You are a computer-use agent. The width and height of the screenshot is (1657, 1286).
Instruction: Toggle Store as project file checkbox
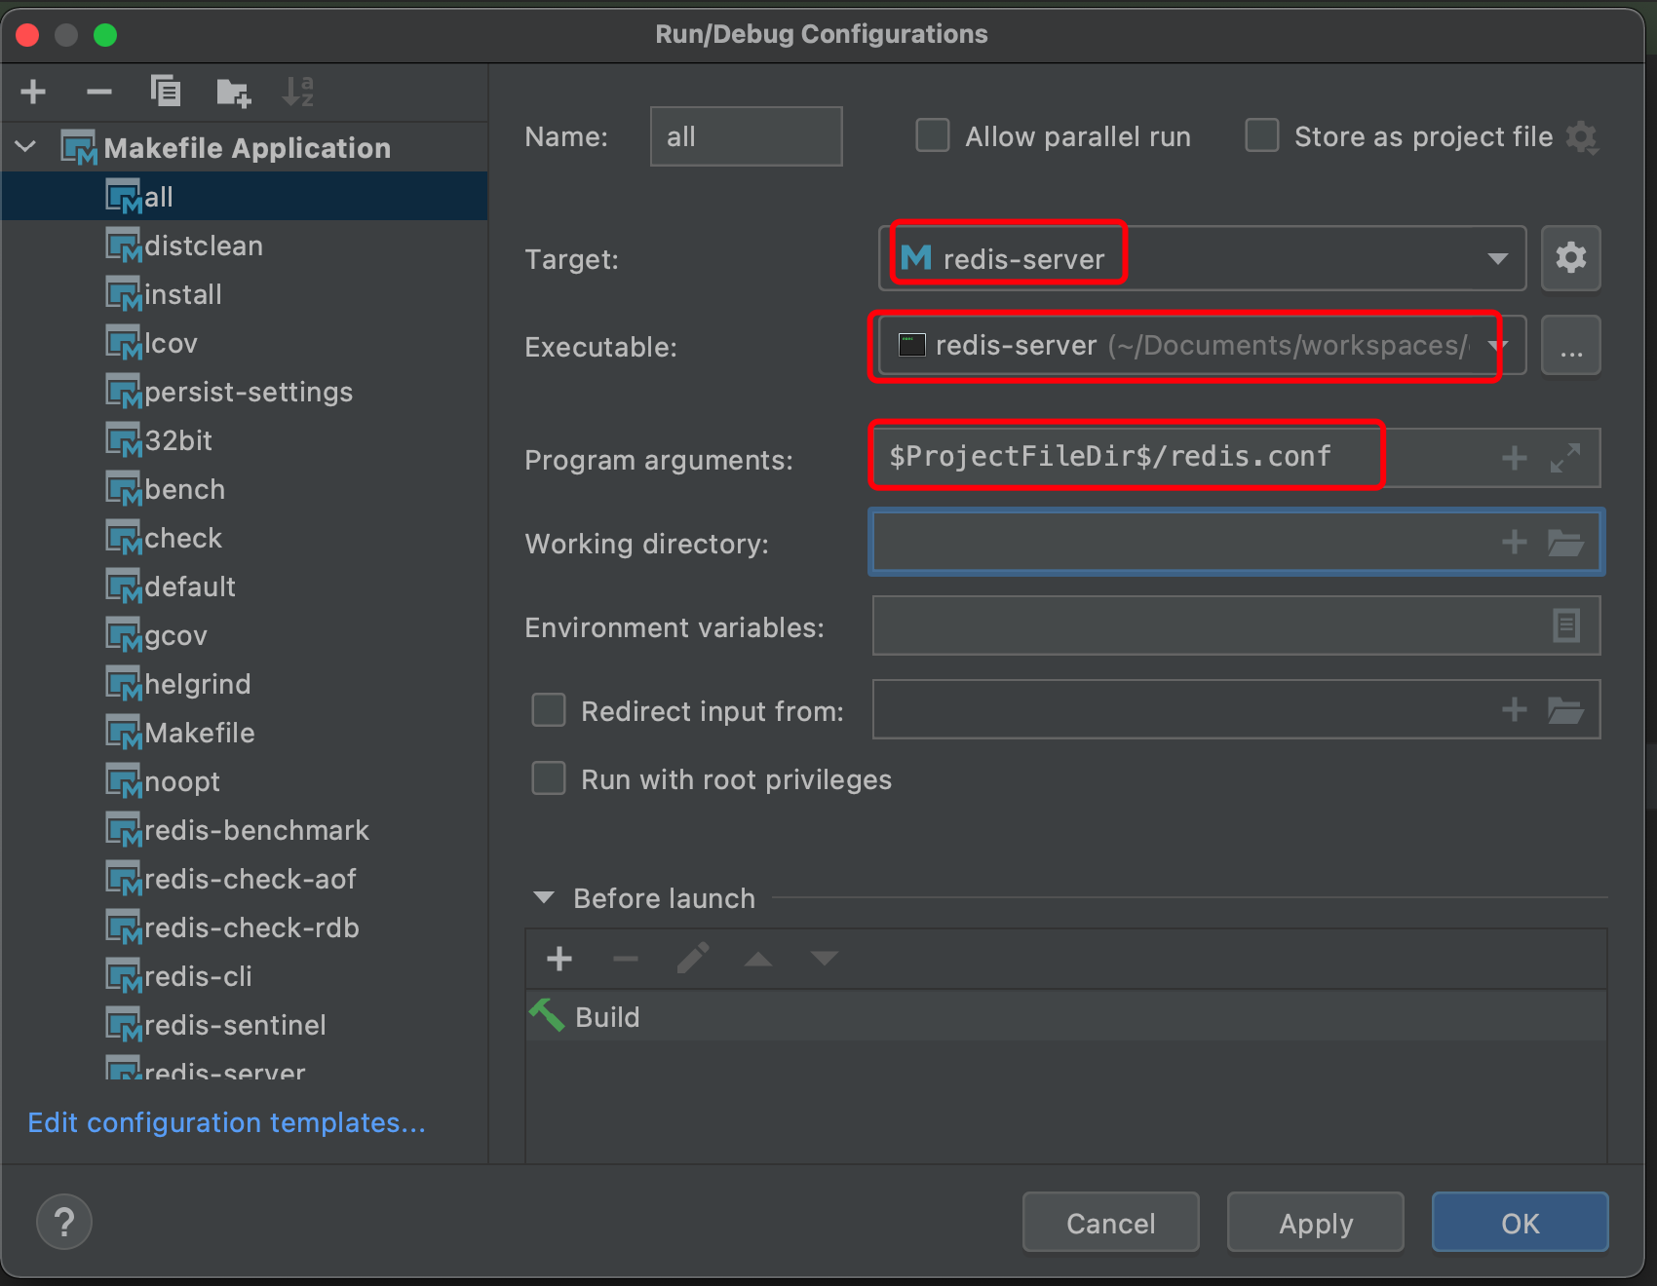(1262, 135)
